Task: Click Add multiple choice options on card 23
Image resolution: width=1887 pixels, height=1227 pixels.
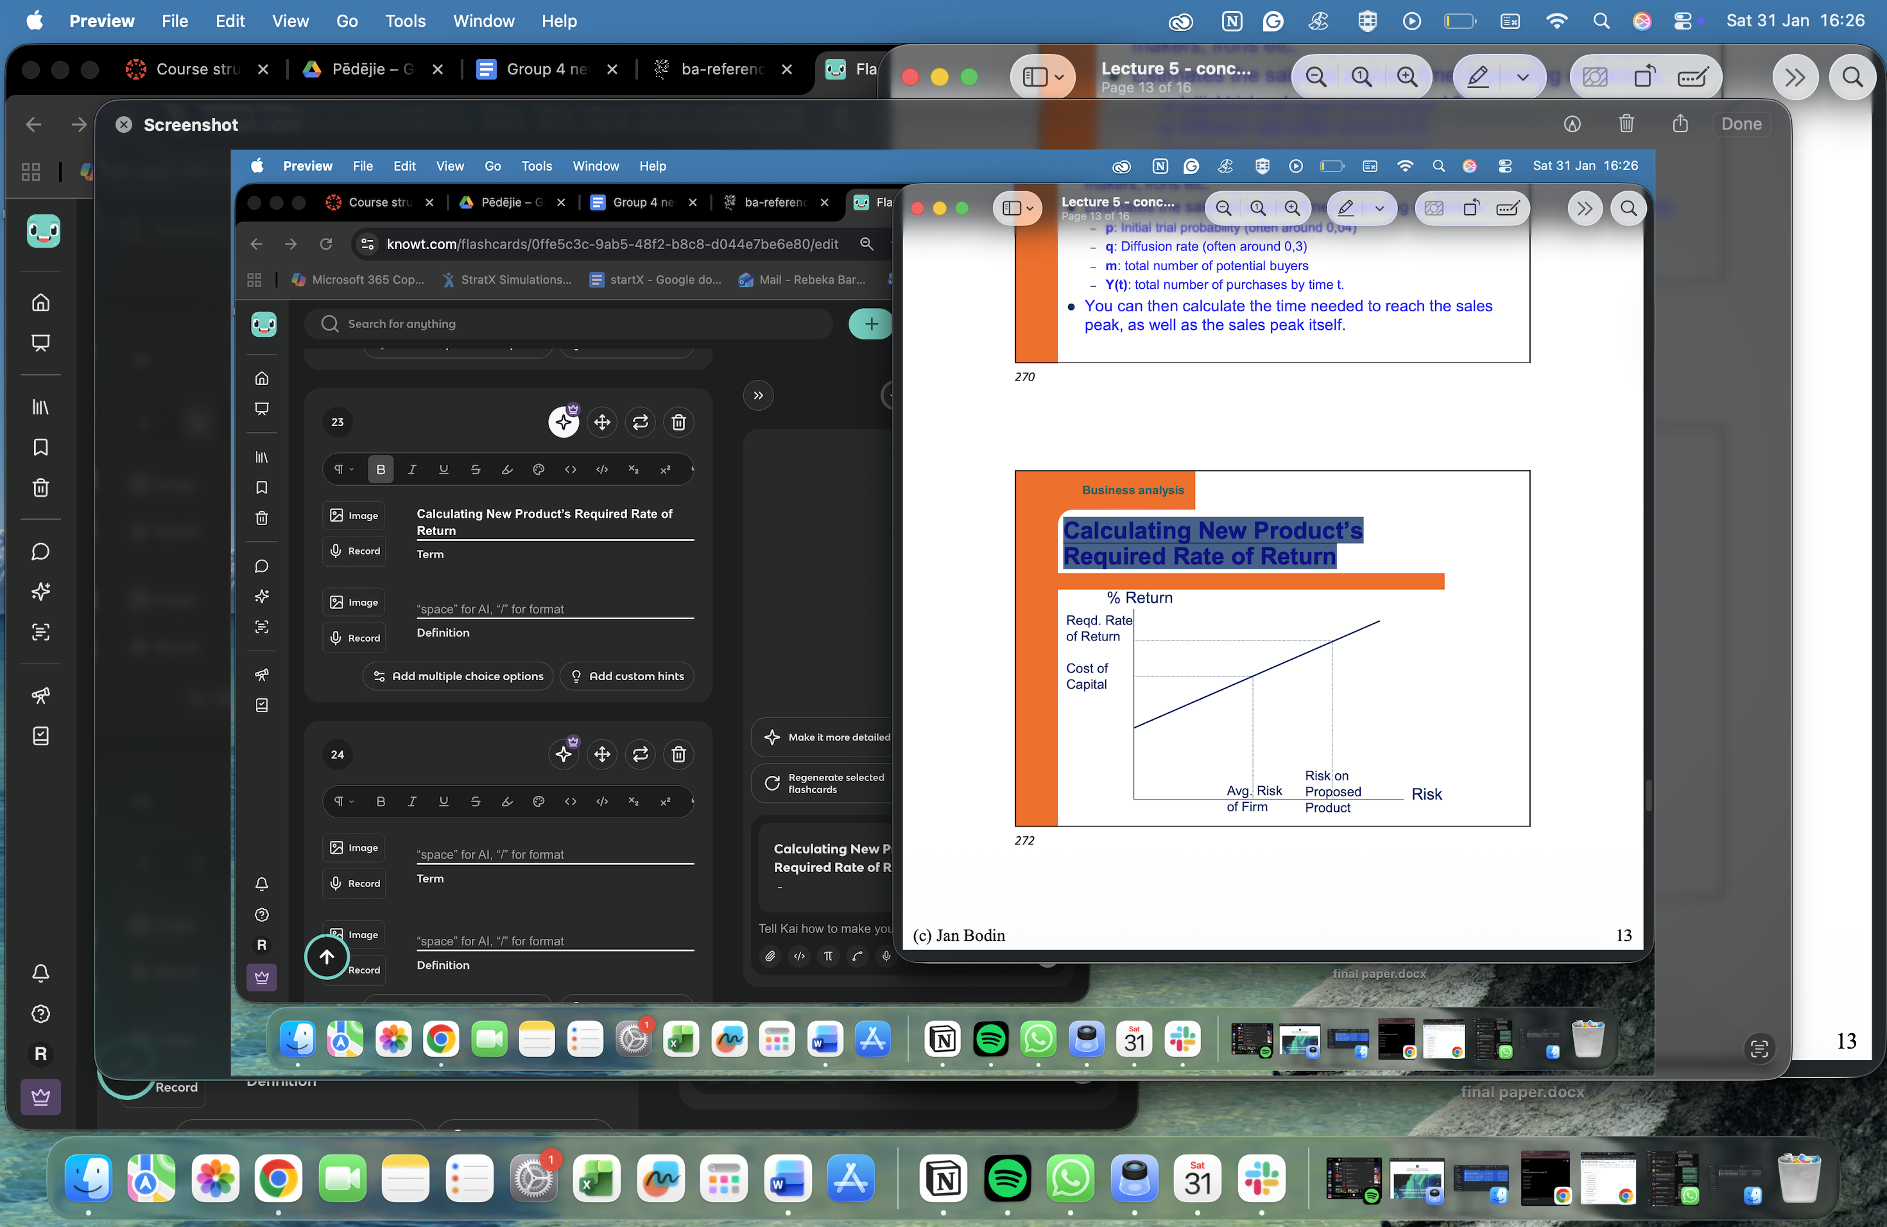Action: click(x=458, y=676)
